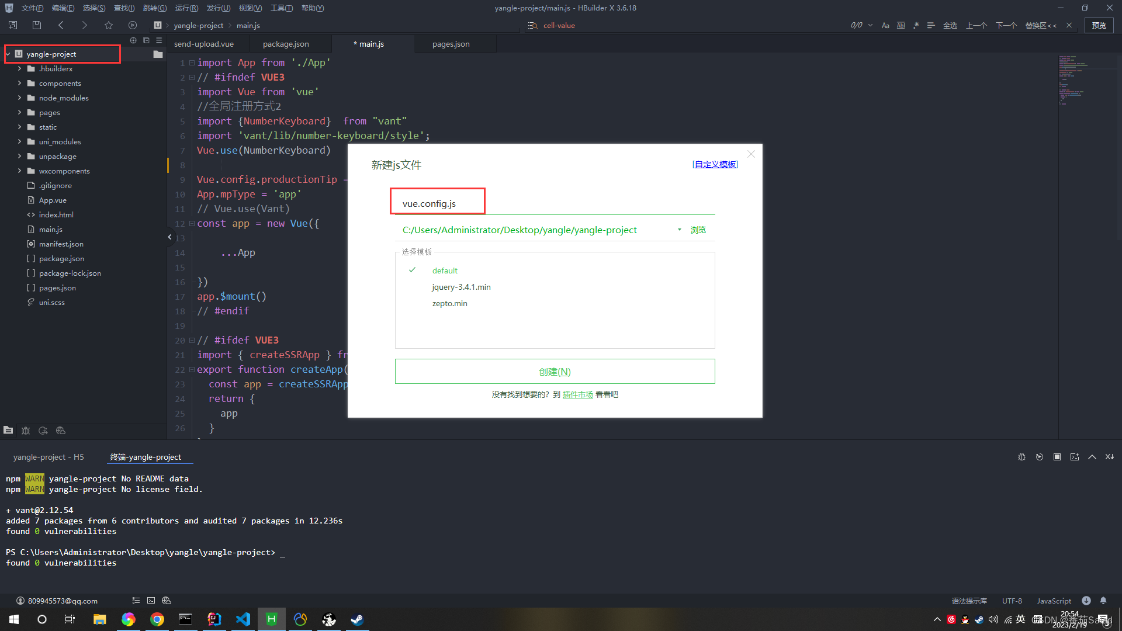Click export icon in terminal toolbar
This screenshot has width=1122, height=631.
pos(1074,457)
